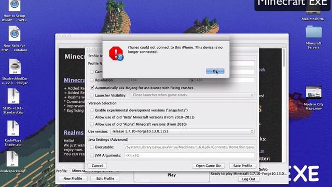Open the Launcher Visibility dropdown

pos(192,95)
